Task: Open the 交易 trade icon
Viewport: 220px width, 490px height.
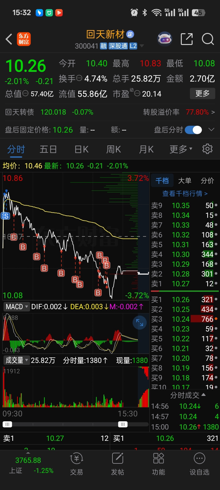Action: 76,464
